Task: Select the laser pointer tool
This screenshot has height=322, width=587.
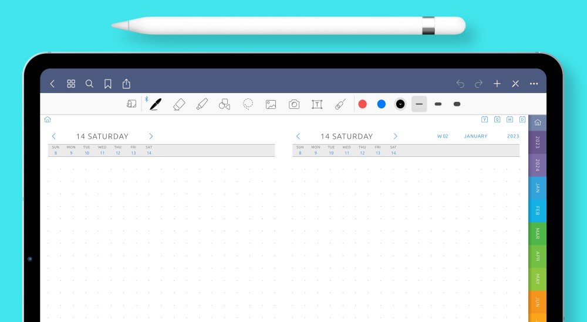Action: pyautogui.click(x=340, y=104)
